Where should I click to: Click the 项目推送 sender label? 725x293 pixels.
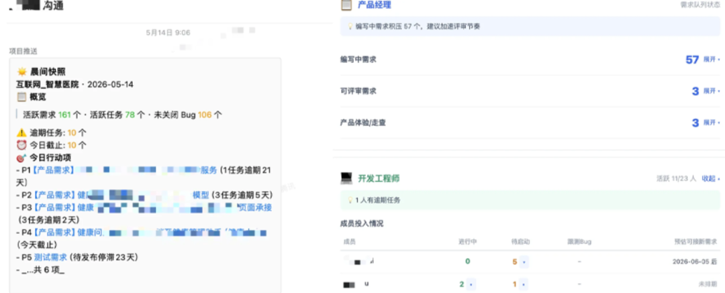(23, 51)
